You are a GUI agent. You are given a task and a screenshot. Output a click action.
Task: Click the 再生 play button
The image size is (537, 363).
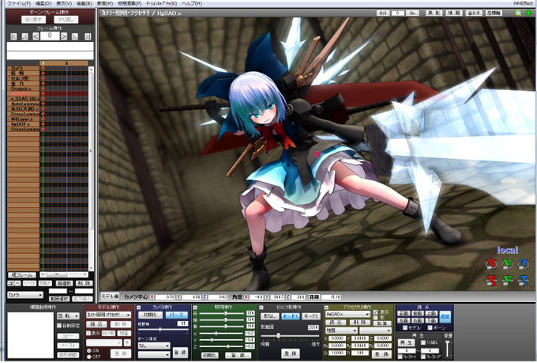pyautogui.click(x=406, y=342)
